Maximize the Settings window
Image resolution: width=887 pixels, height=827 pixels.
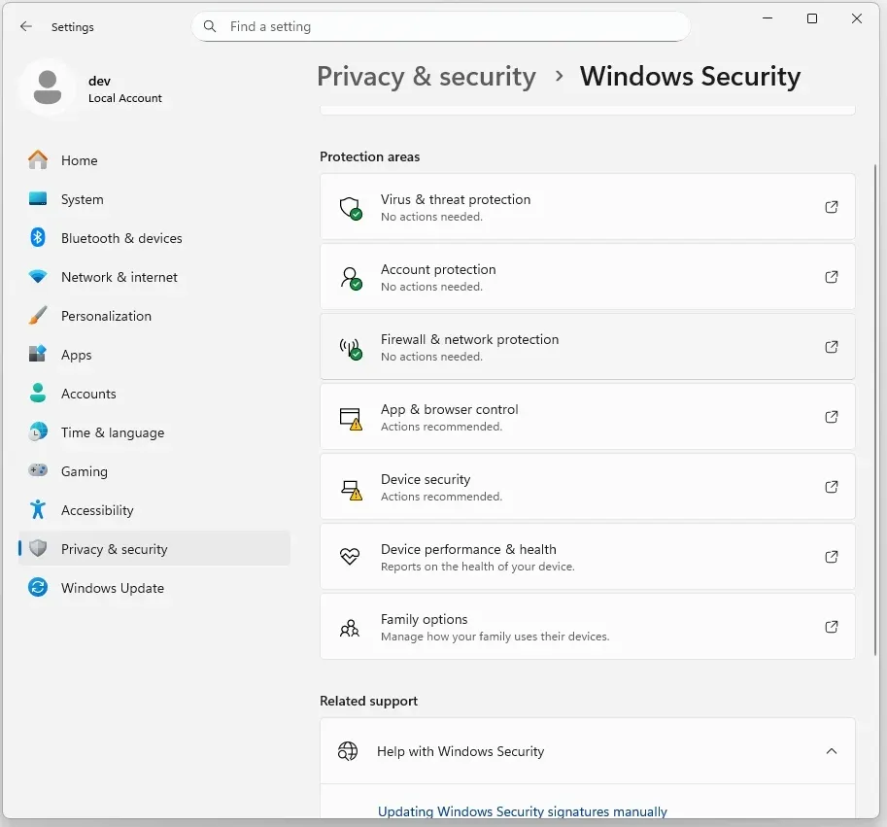812,18
